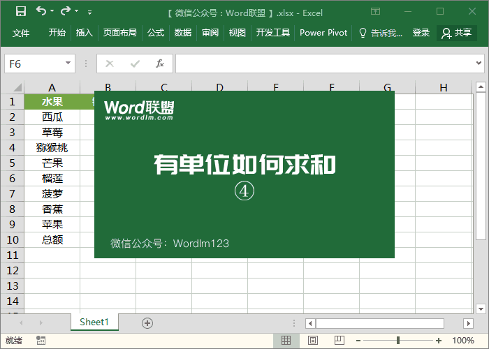Click horizontal scrollbar left arrow
The image size is (489, 349).
click(310, 323)
